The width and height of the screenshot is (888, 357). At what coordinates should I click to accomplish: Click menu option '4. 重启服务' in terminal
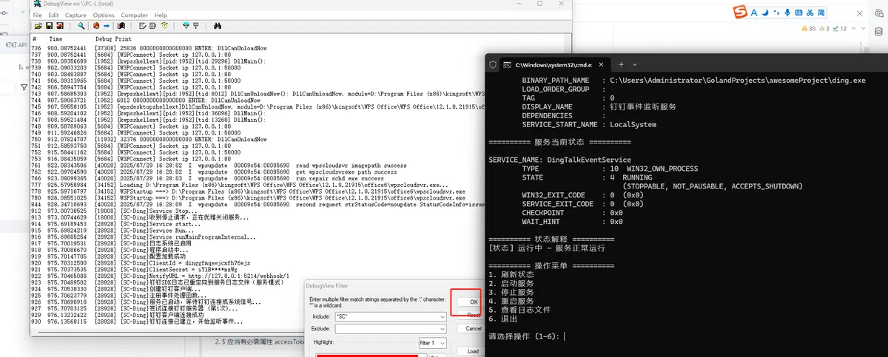[x=511, y=301]
